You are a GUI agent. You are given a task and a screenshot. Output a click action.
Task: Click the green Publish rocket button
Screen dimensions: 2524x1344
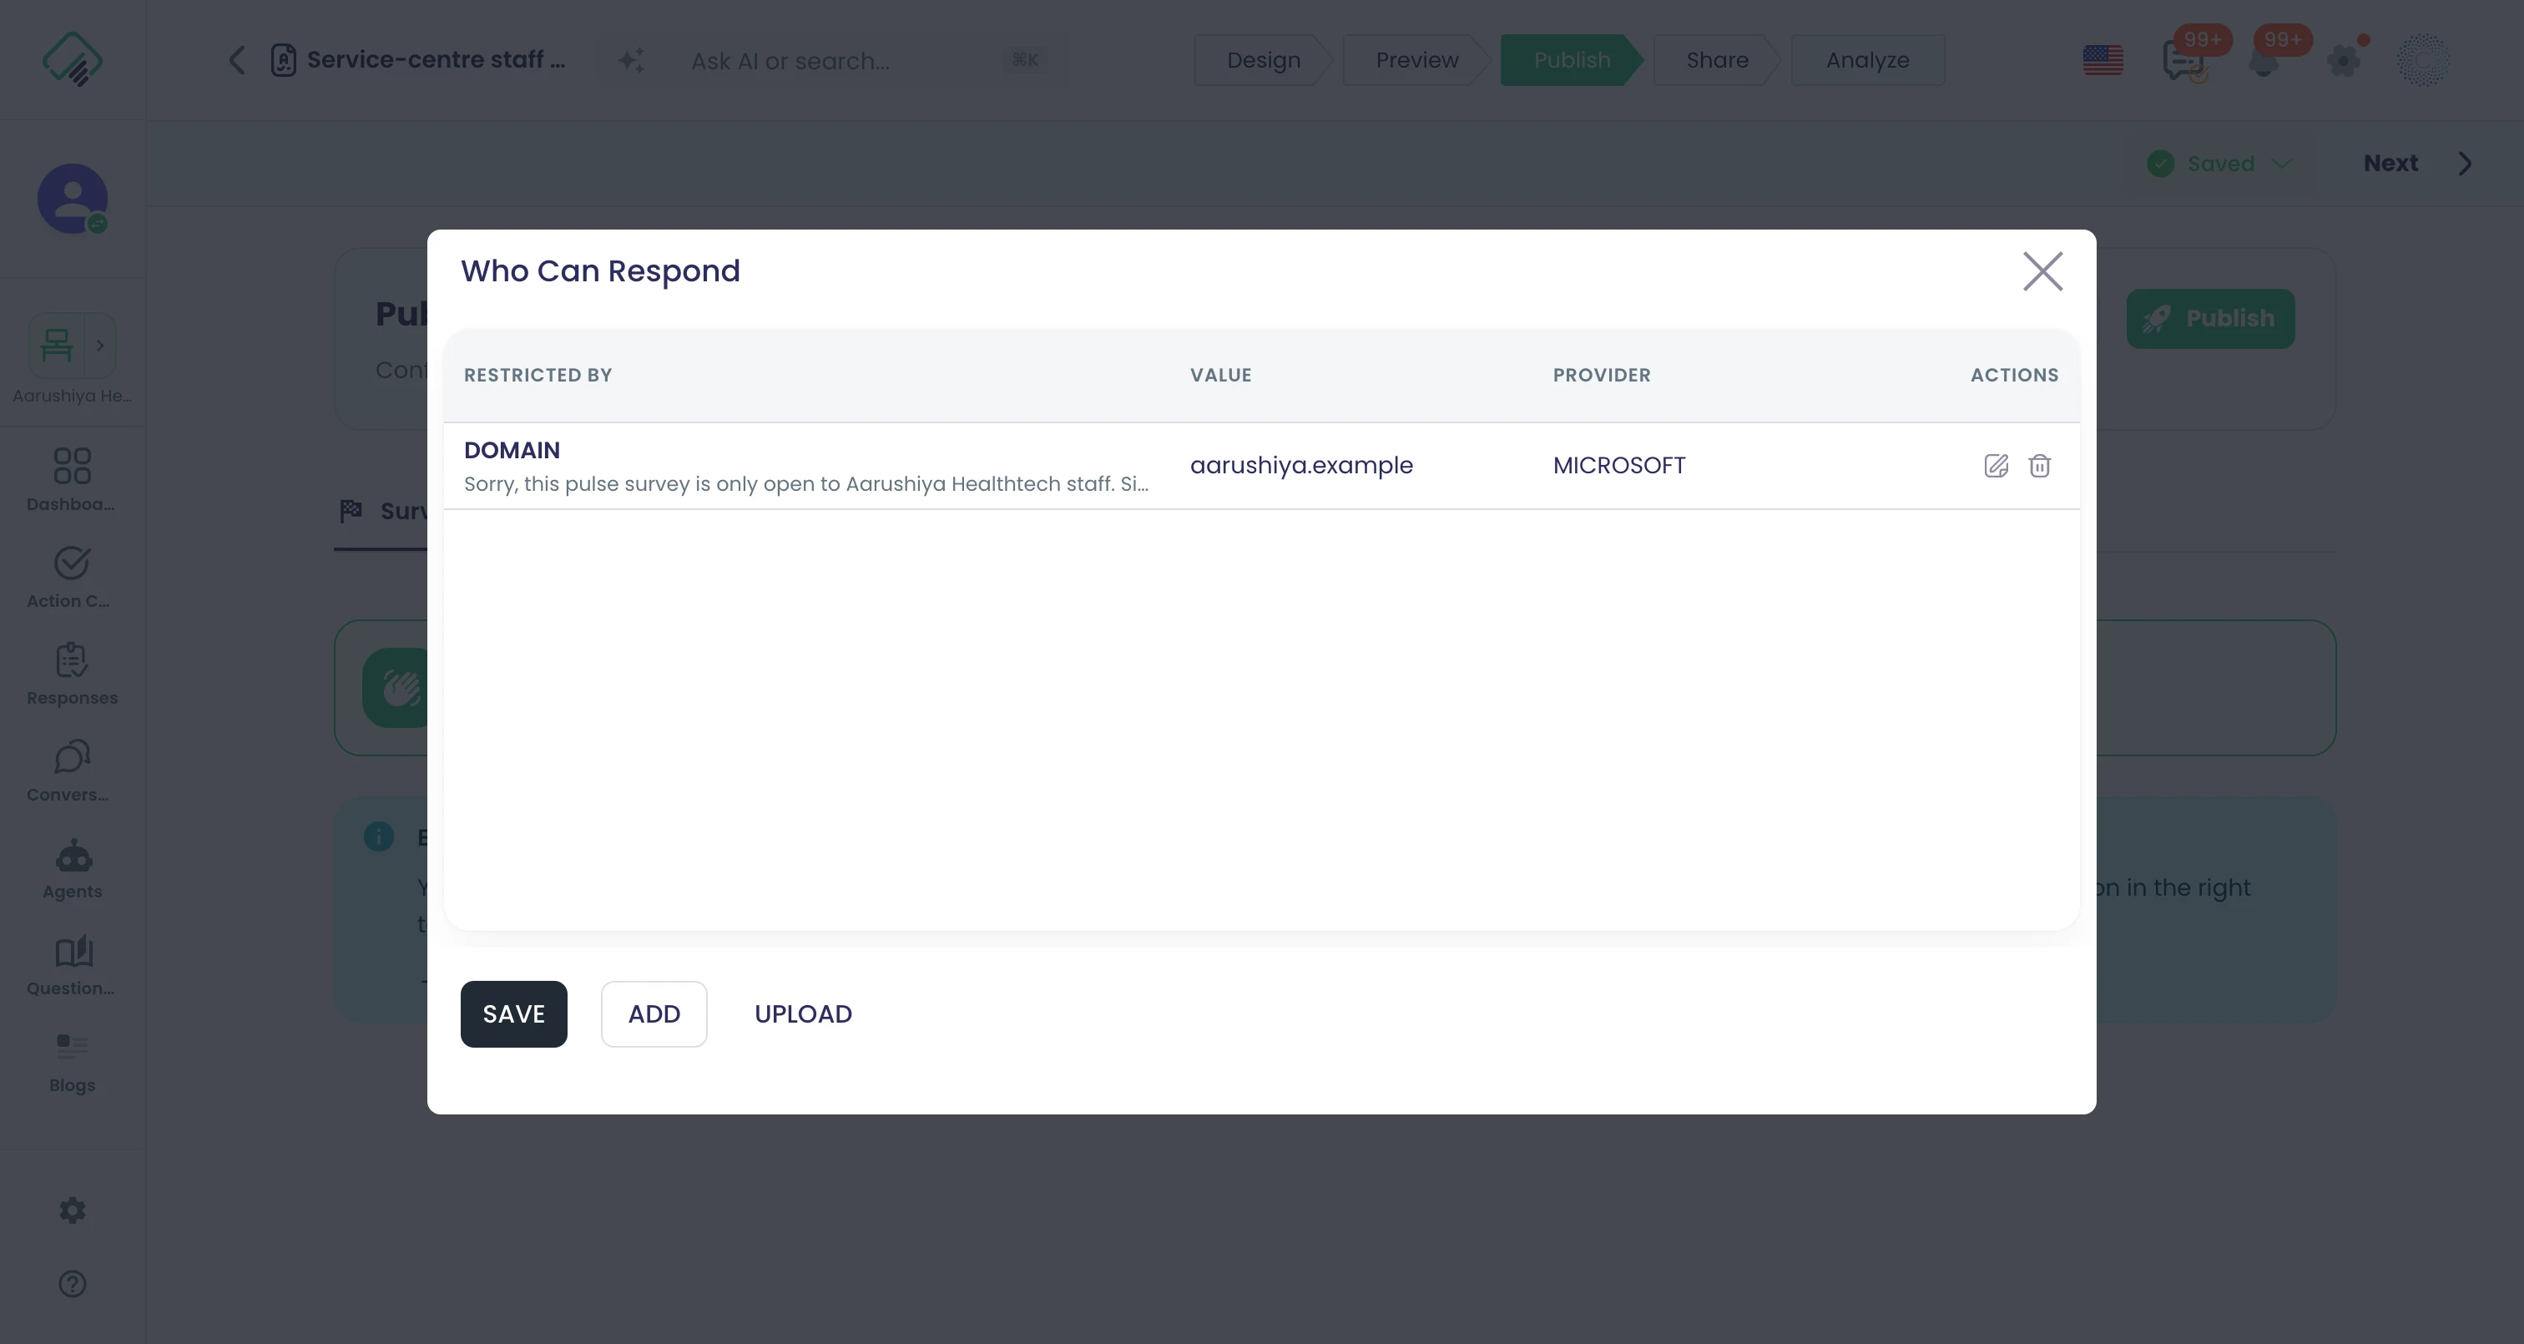pos(2209,319)
